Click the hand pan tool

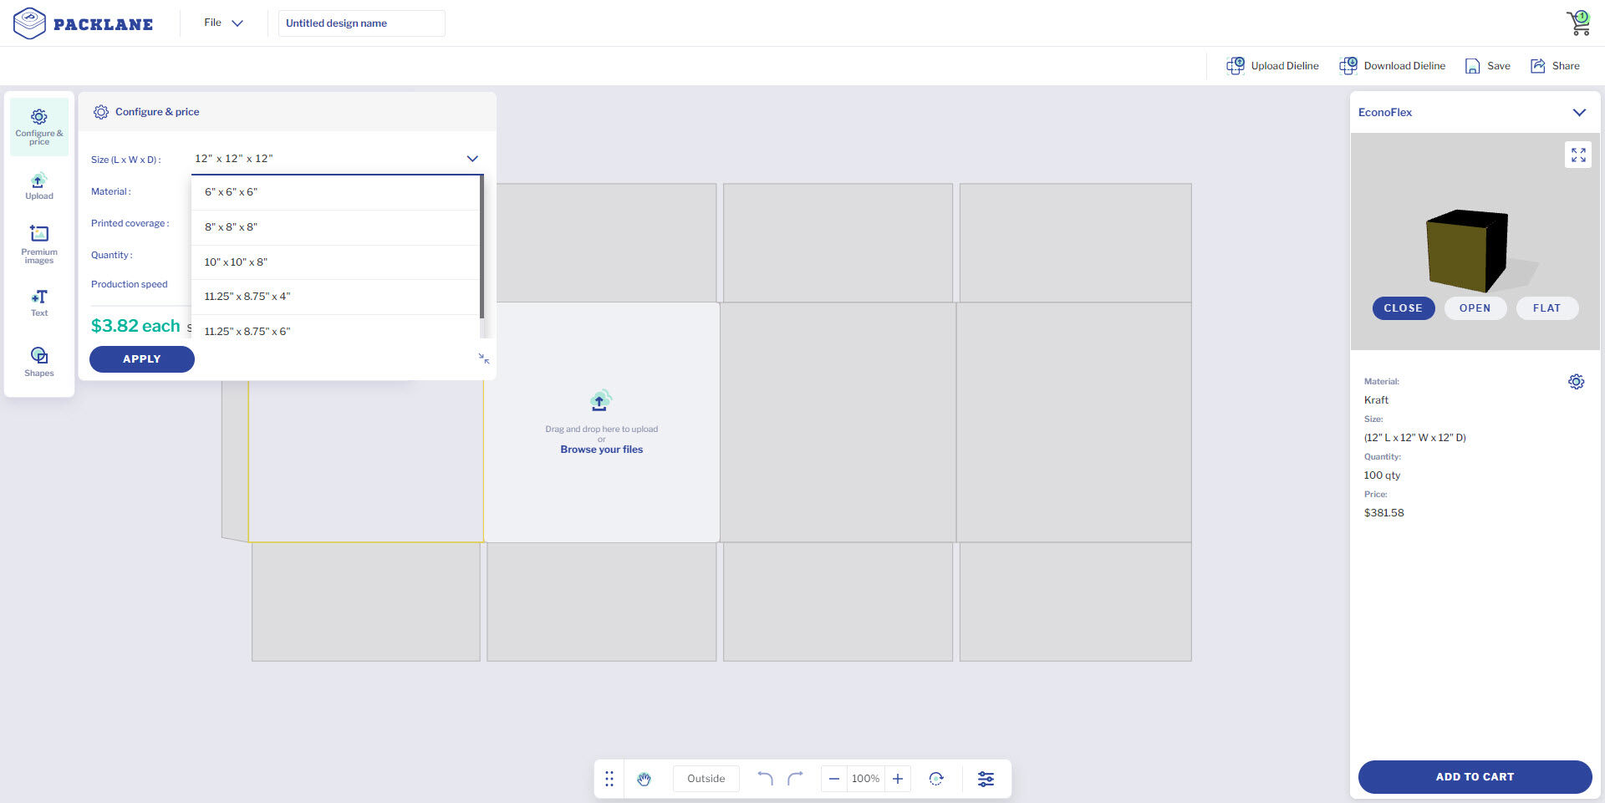point(644,779)
